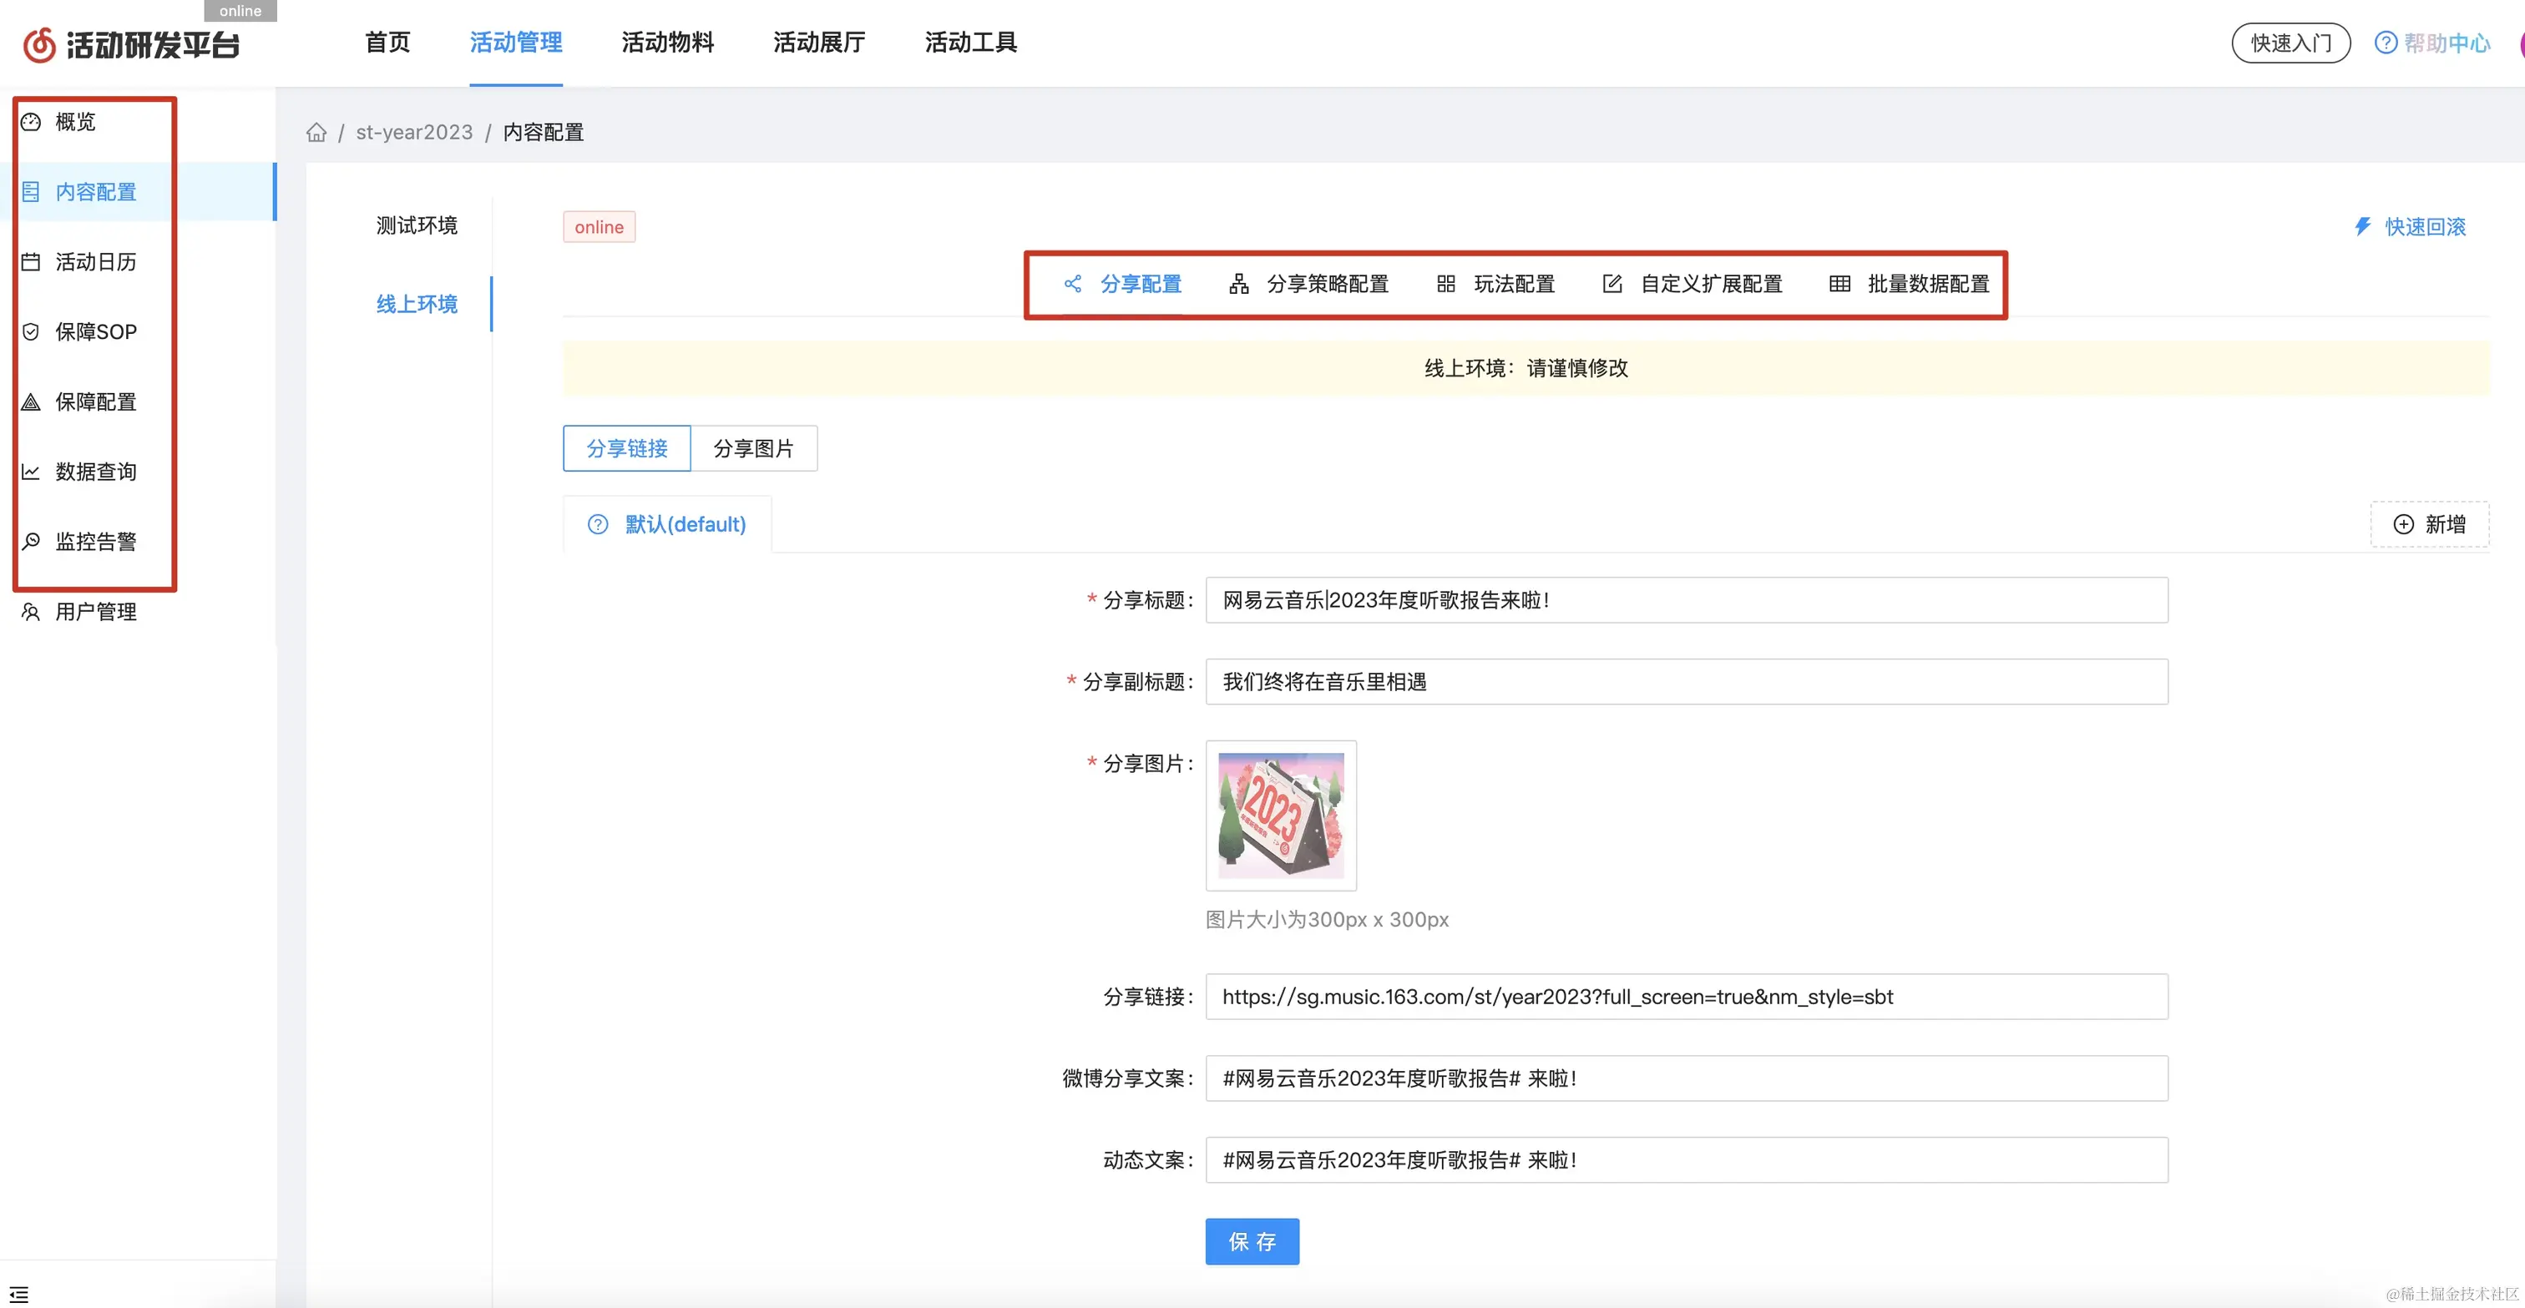Screen dimensions: 2525x1308
Task: Click the overview dashboard icon
Action: [x=32, y=122]
